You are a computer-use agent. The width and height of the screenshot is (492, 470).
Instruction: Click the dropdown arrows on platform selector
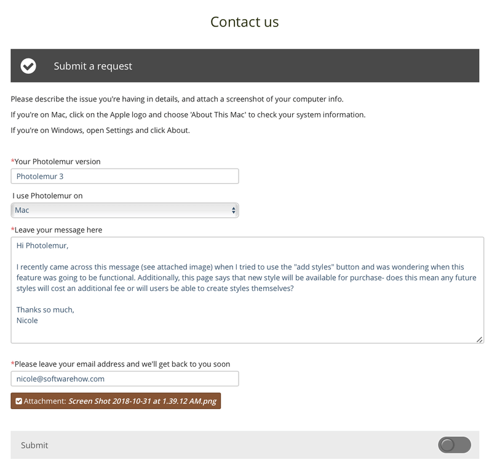pos(234,210)
